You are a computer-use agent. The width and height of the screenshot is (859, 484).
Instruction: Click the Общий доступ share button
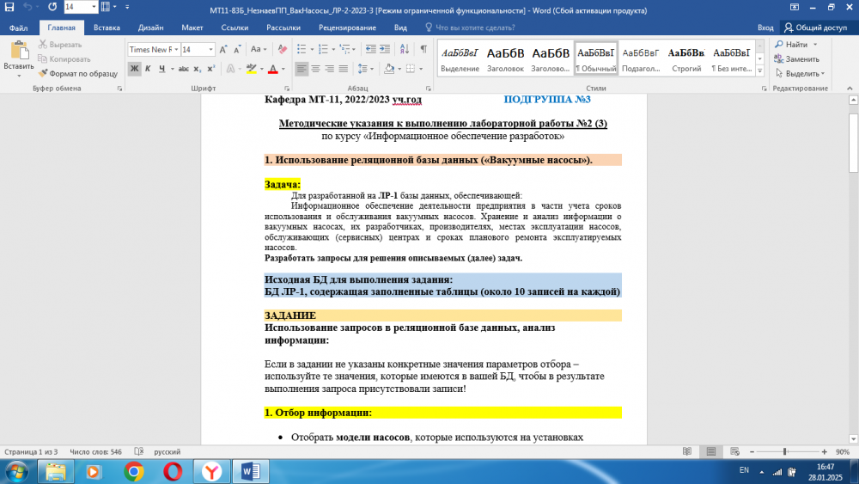coord(815,28)
